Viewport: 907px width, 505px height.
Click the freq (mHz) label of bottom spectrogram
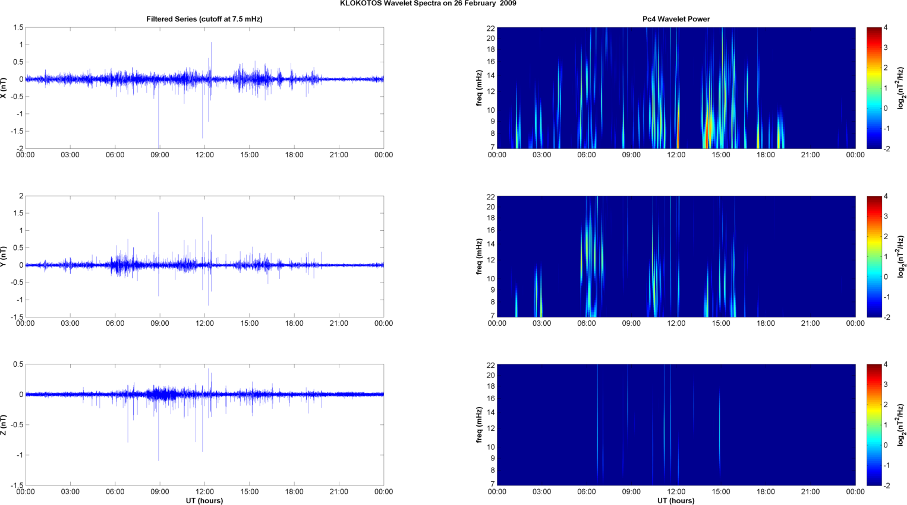pos(479,425)
